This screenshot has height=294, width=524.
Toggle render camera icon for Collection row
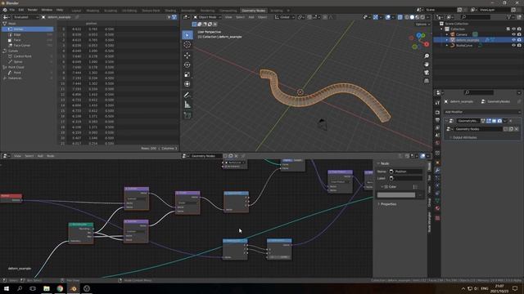pyautogui.click(x=519, y=29)
